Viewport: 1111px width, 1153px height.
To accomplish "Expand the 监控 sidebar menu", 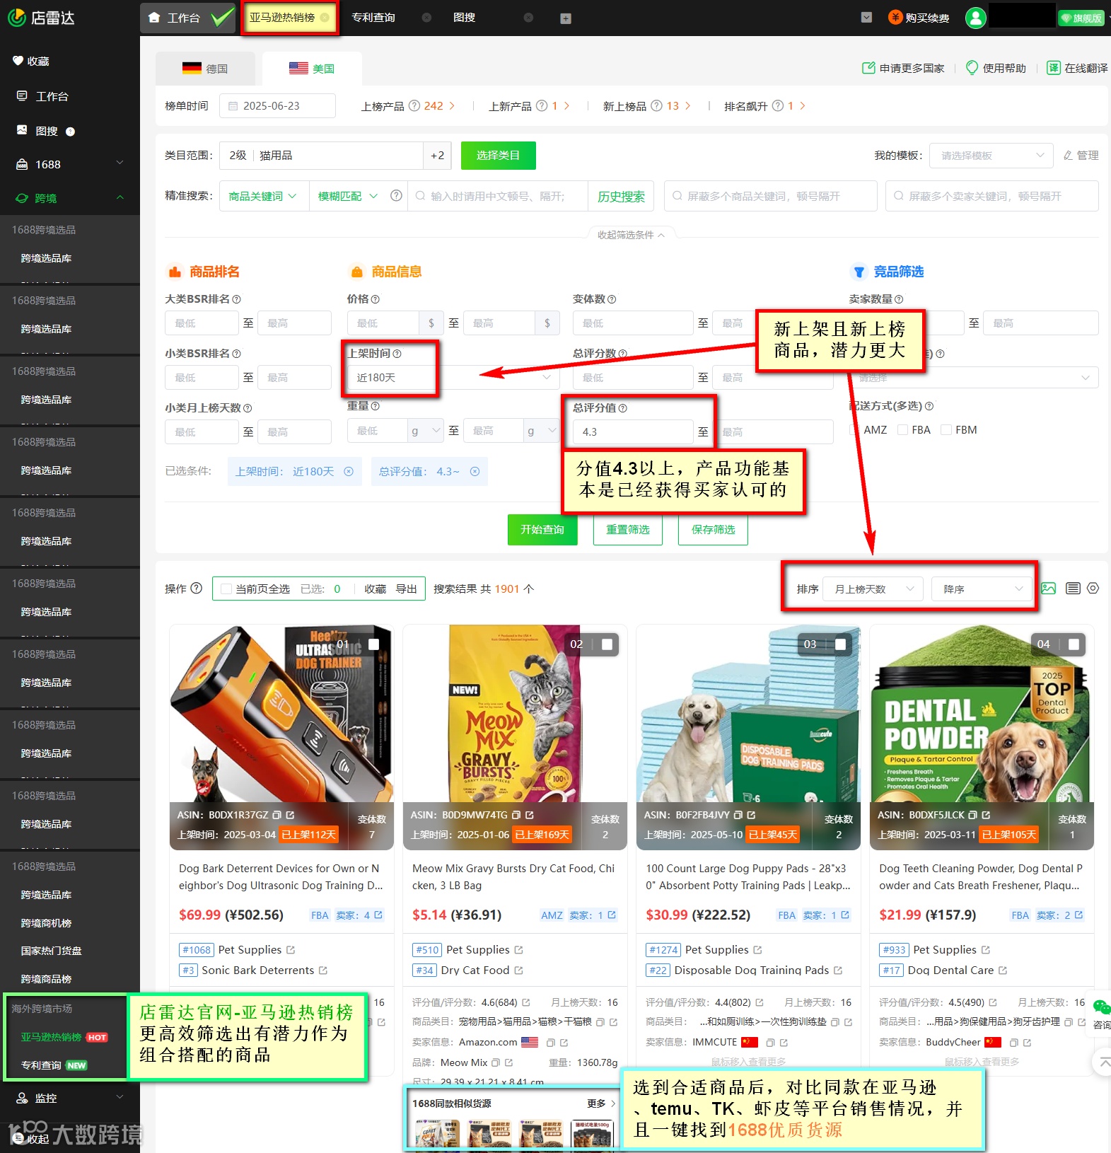I will coord(69,1099).
